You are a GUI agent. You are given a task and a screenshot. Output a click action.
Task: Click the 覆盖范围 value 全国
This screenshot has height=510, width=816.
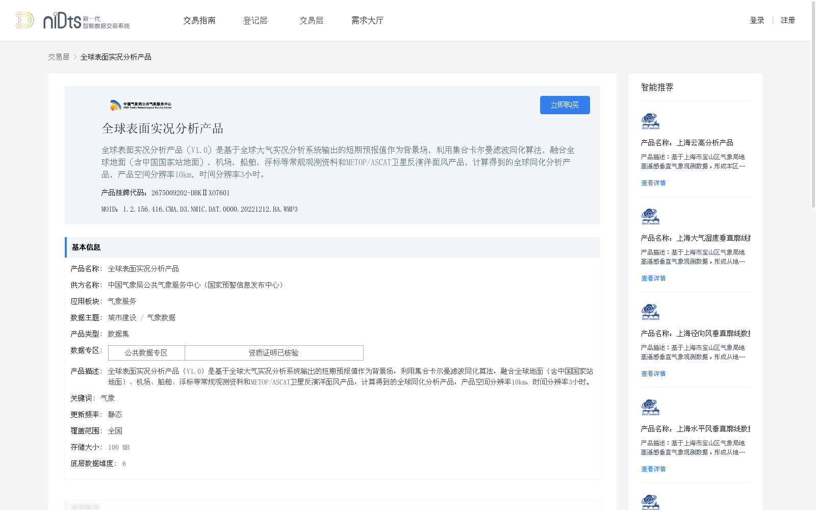pos(115,431)
